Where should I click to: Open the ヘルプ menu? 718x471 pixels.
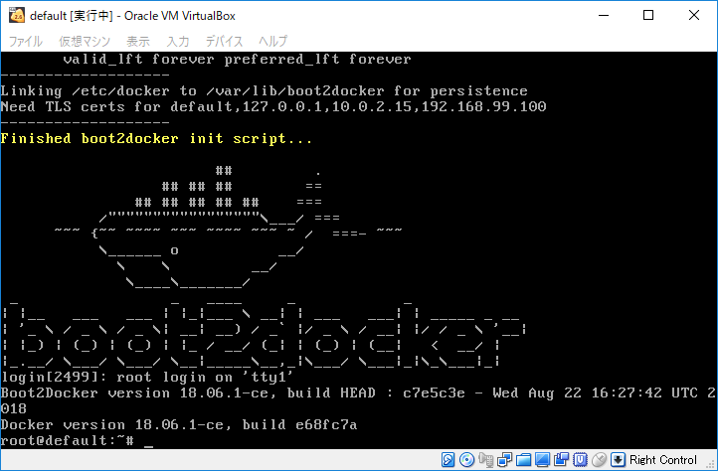point(272,41)
